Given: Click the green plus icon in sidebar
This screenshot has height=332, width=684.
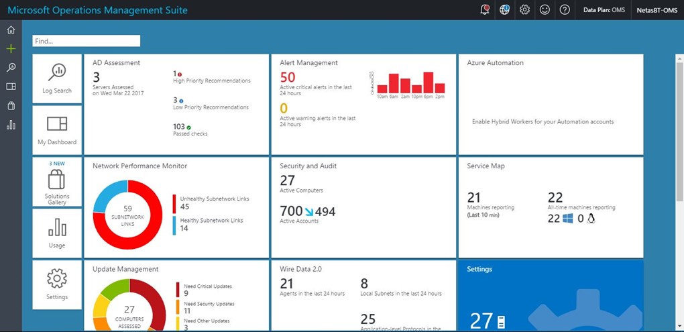Looking at the screenshot, I should point(11,48).
